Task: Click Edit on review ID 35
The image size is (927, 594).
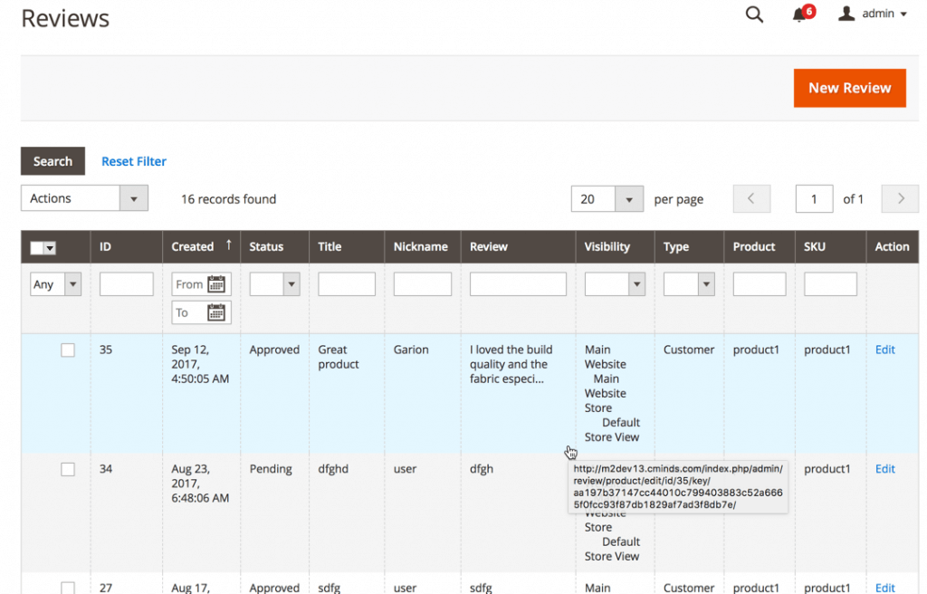Action: [884, 350]
